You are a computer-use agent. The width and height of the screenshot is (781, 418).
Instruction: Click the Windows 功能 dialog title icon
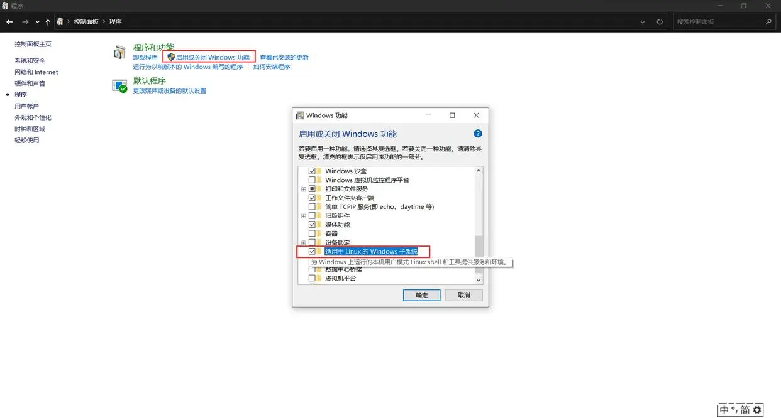pyautogui.click(x=300, y=115)
